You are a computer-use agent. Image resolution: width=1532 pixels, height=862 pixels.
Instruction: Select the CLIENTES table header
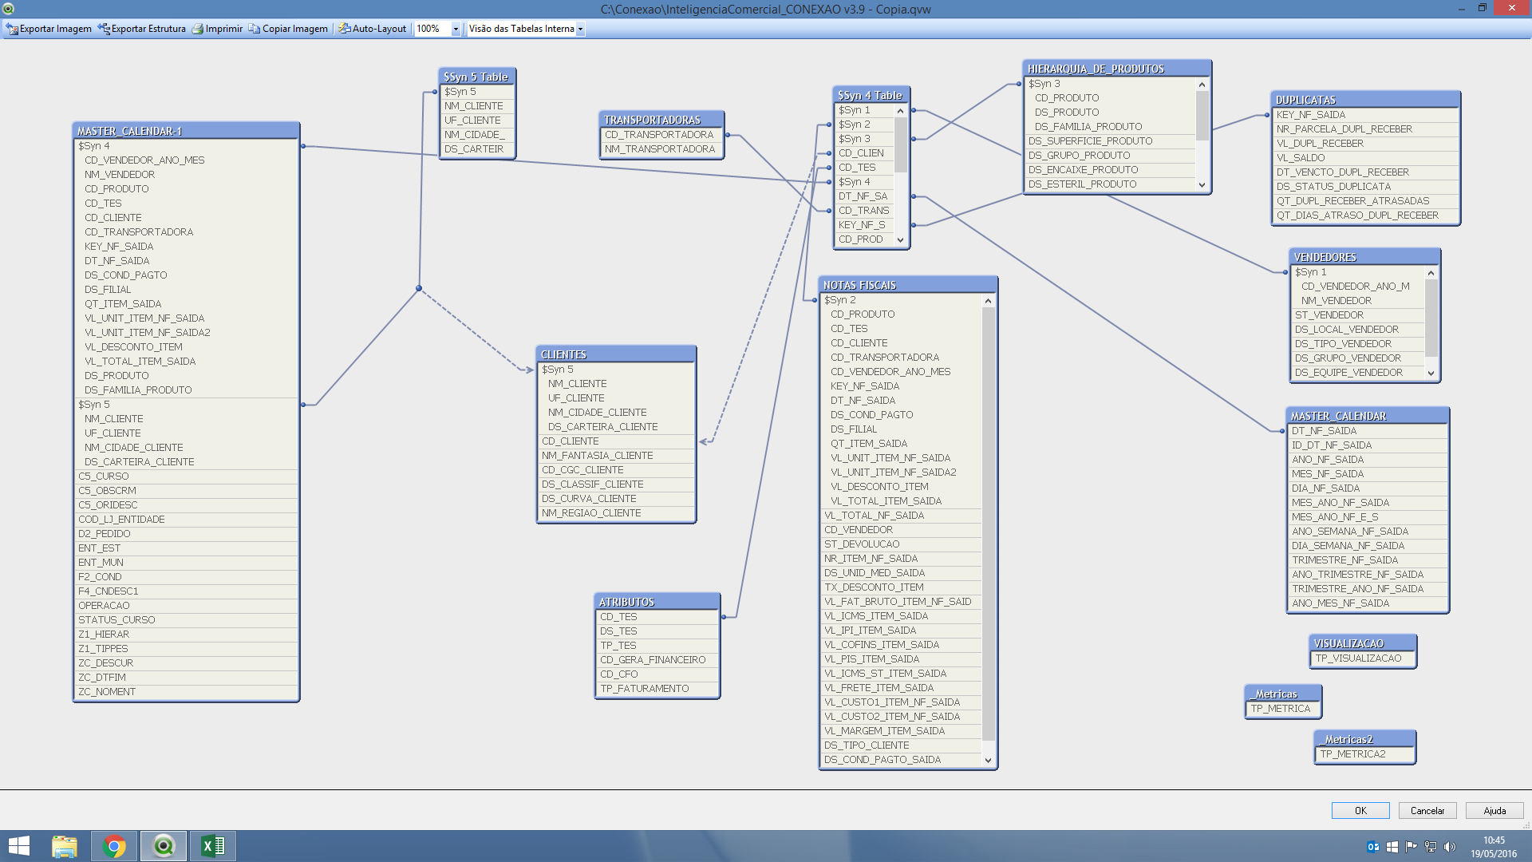(616, 354)
